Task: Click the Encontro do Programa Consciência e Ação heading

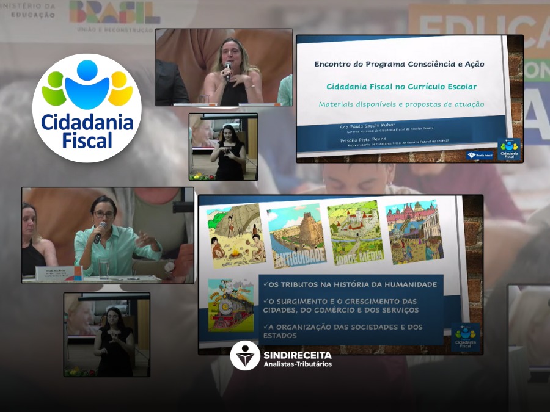Action: click(x=399, y=63)
